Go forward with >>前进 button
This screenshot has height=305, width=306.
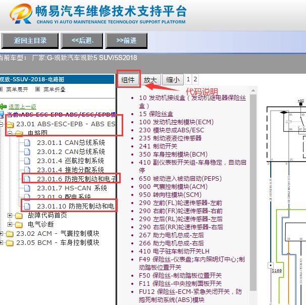click(126, 40)
